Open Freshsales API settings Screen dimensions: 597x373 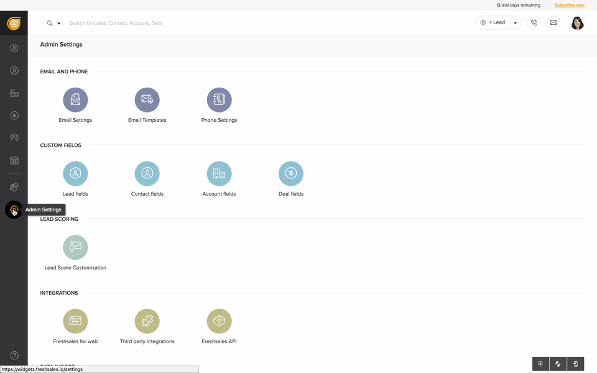click(x=219, y=321)
